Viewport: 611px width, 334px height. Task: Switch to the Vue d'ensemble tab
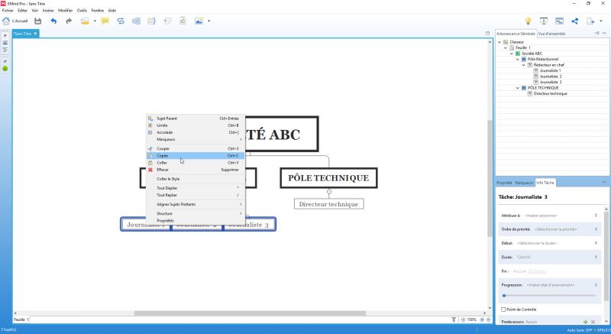551,34
